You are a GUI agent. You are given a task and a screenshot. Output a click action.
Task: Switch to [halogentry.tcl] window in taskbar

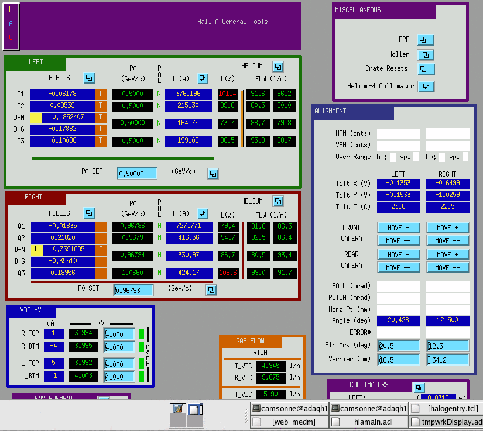[446, 409]
